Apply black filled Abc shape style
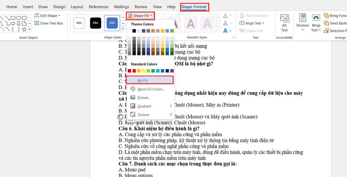This screenshot has width=347, height=177. click(x=96, y=23)
